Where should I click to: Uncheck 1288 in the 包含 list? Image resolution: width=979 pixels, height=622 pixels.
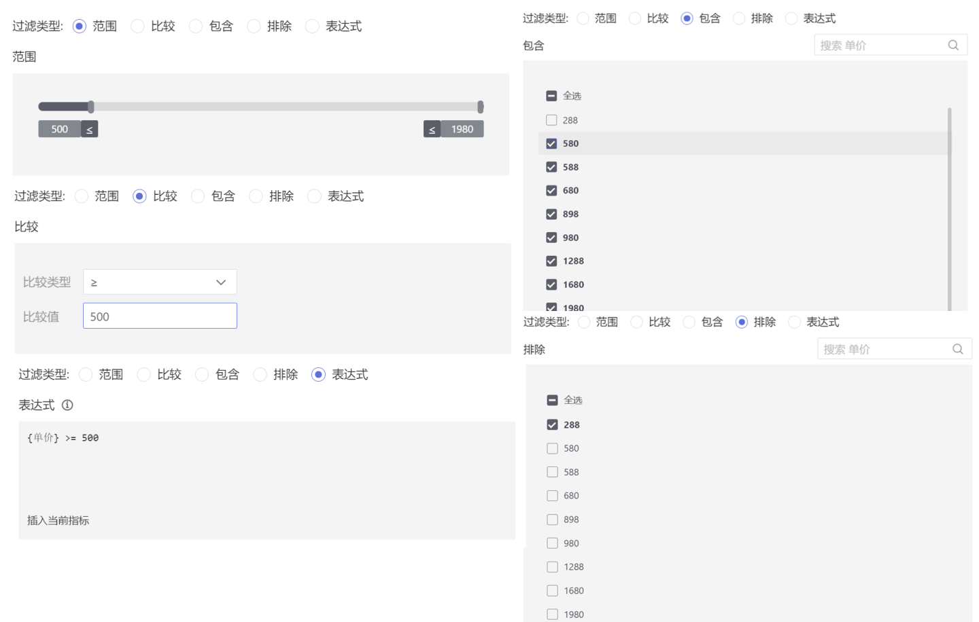tap(551, 261)
